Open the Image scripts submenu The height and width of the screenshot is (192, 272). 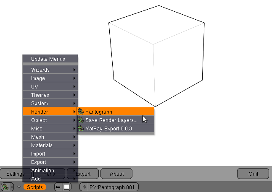[50, 78]
